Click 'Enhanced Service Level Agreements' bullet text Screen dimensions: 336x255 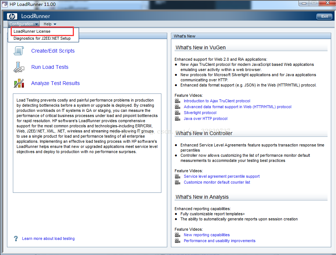click(252, 148)
